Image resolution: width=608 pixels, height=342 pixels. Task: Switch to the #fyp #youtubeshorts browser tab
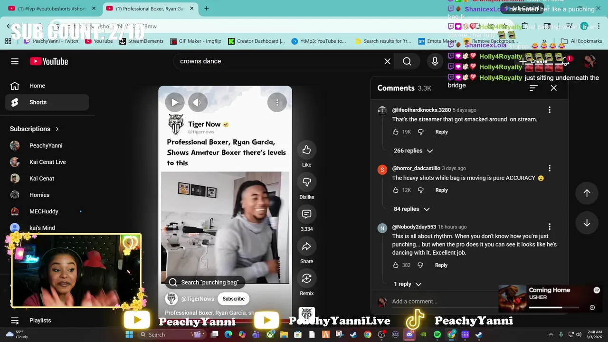(51, 9)
